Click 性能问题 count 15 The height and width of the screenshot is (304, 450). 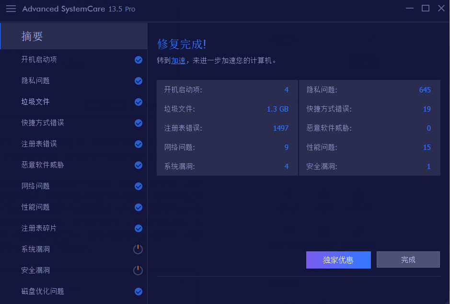427,147
